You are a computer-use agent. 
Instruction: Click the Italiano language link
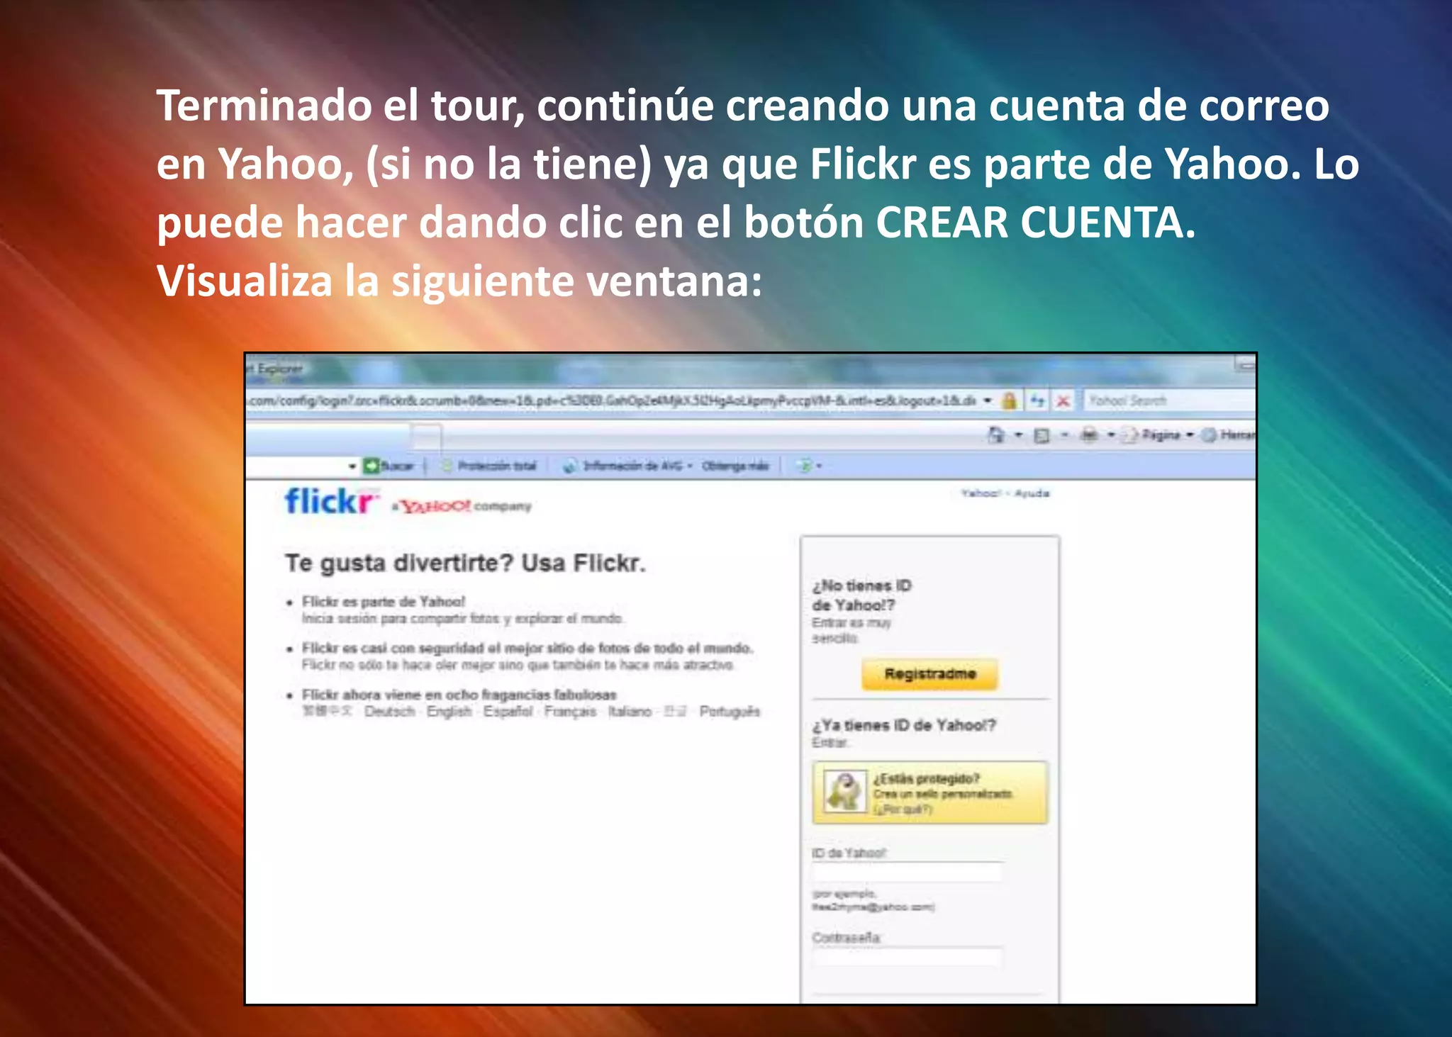click(630, 711)
